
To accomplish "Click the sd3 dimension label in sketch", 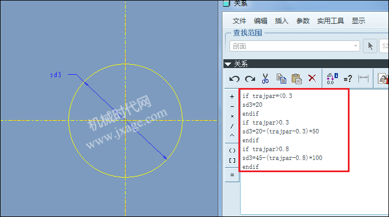I will (56, 75).
